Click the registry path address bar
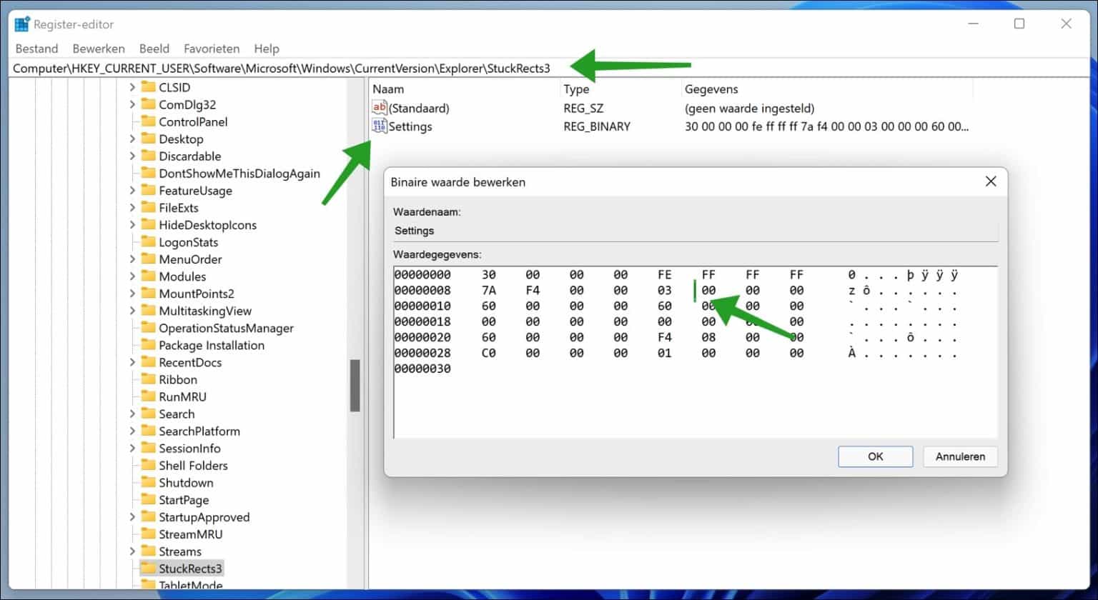 click(x=286, y=68)
